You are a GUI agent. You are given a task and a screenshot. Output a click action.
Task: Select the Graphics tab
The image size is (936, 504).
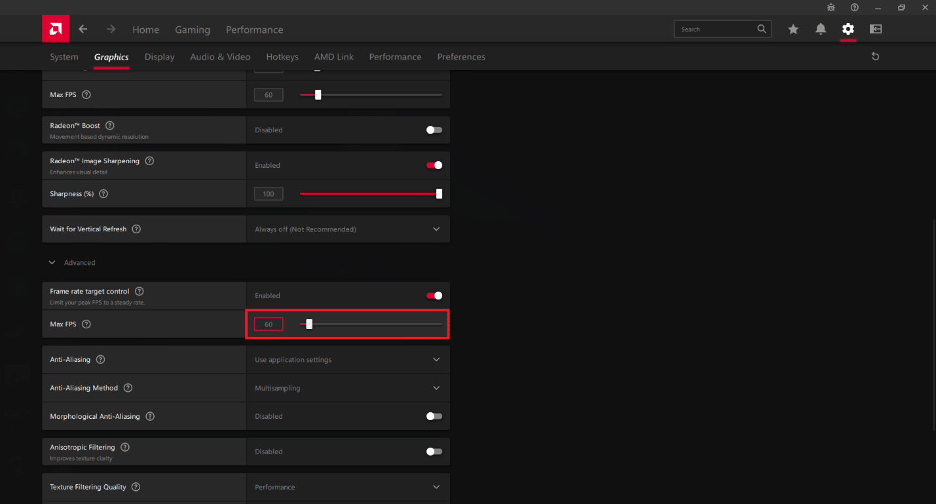(111, 57)
